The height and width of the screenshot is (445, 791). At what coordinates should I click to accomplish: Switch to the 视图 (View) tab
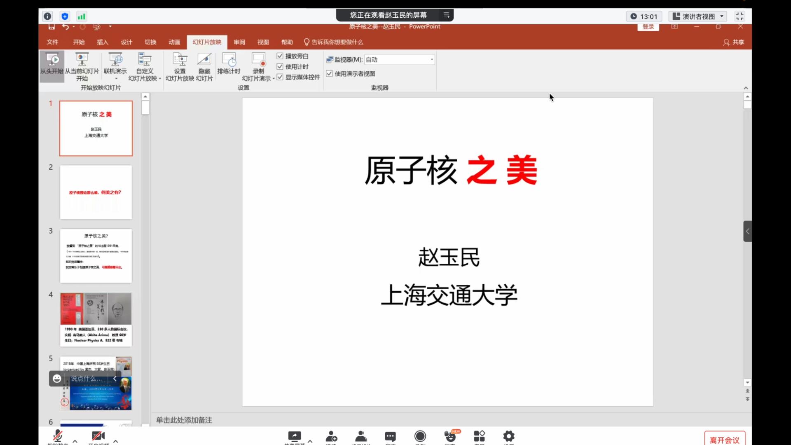pos(263,42)
